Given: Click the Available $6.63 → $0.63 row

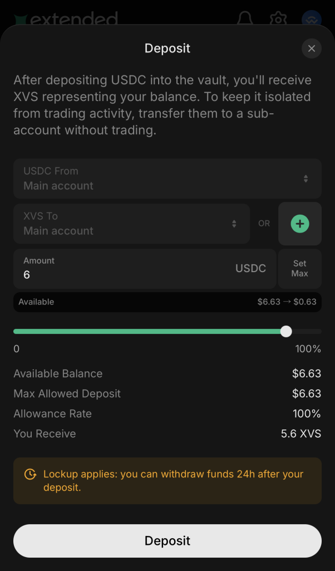Looking at the screenshot, I should click(x=167, y=302).
